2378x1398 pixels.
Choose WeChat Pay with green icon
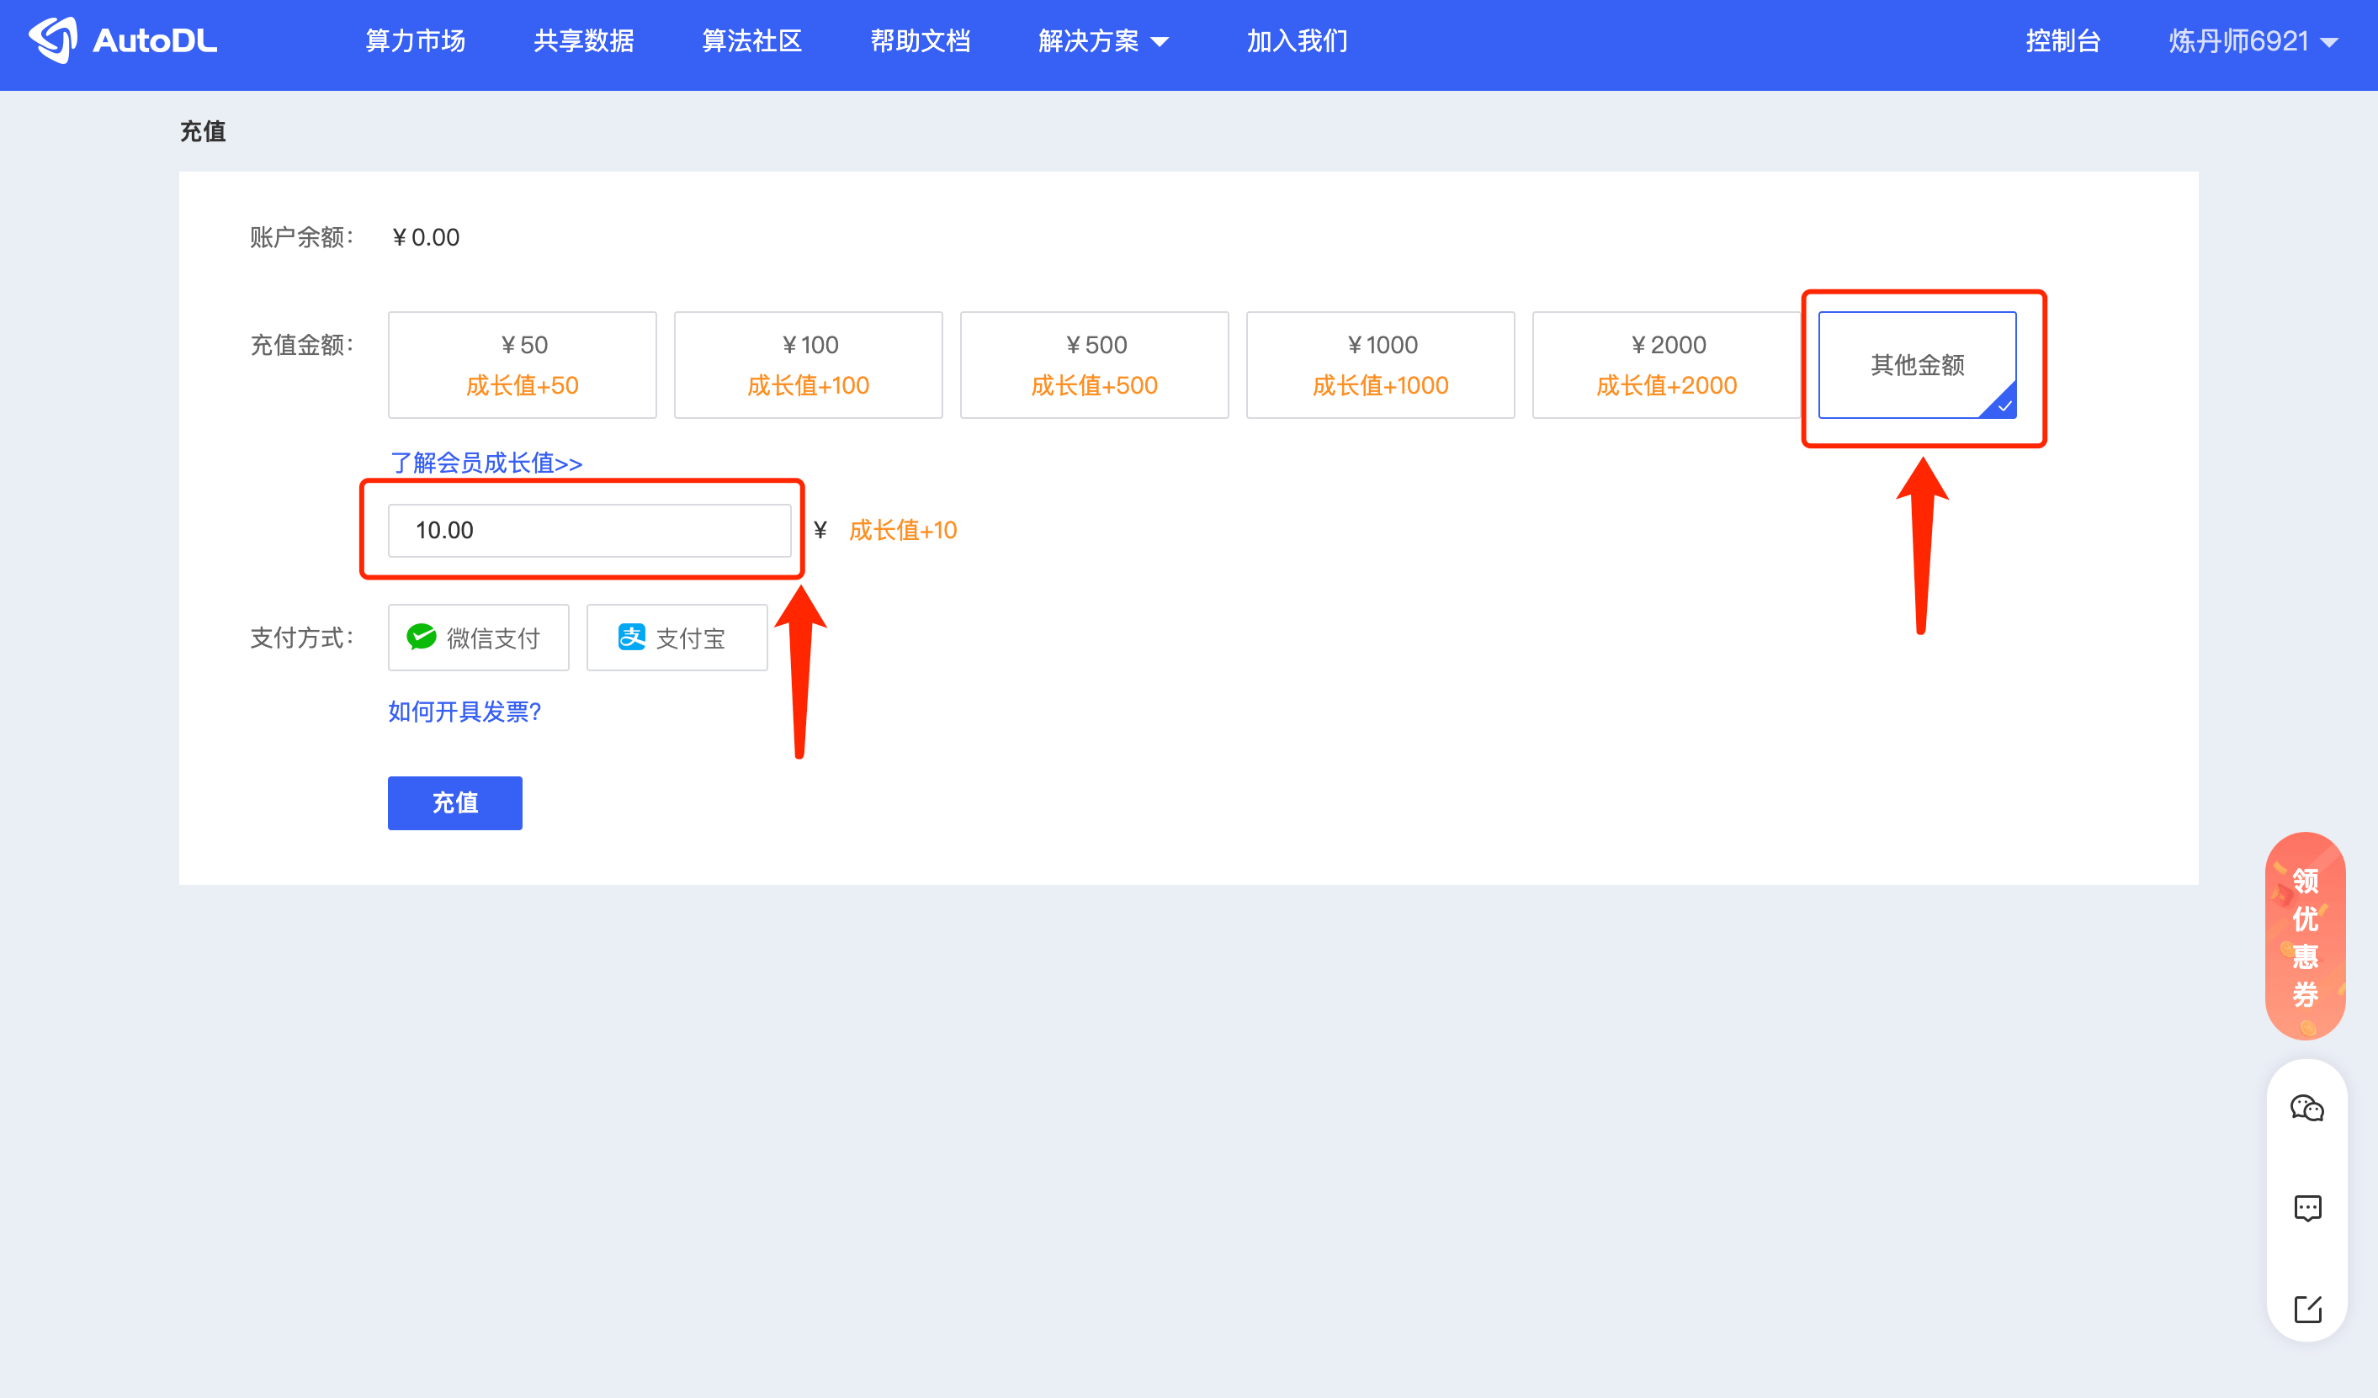click(x=477, y=638)
